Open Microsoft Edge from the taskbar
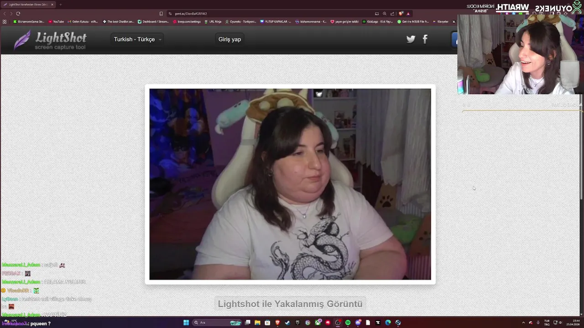Viewport: 584px width, 328px height. coord(388,323)
